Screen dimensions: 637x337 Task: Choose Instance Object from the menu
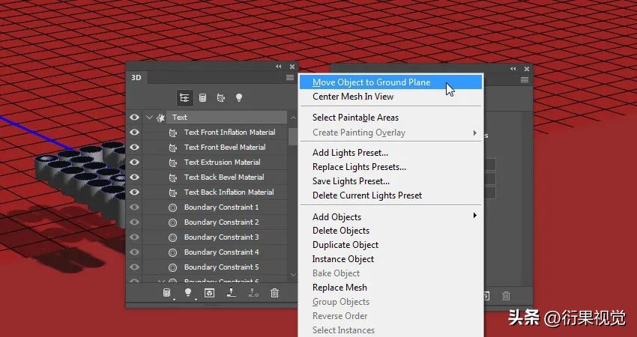(x=390, y=259)
